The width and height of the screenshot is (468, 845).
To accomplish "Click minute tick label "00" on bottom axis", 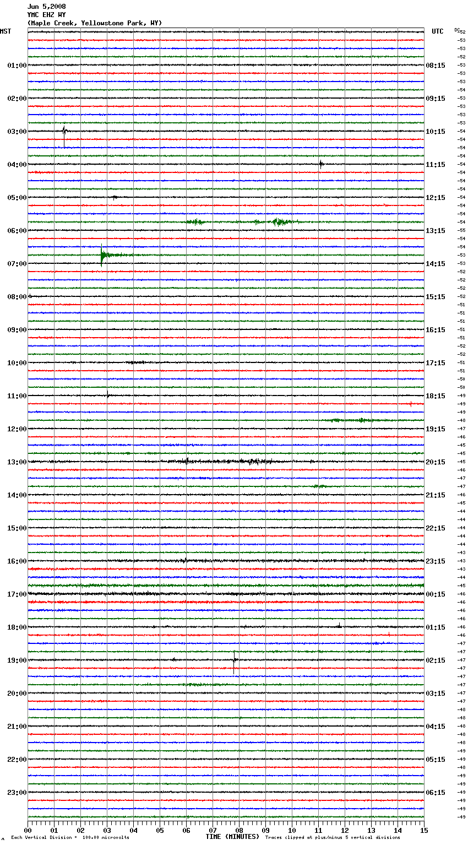I will [x=28, y=830].
